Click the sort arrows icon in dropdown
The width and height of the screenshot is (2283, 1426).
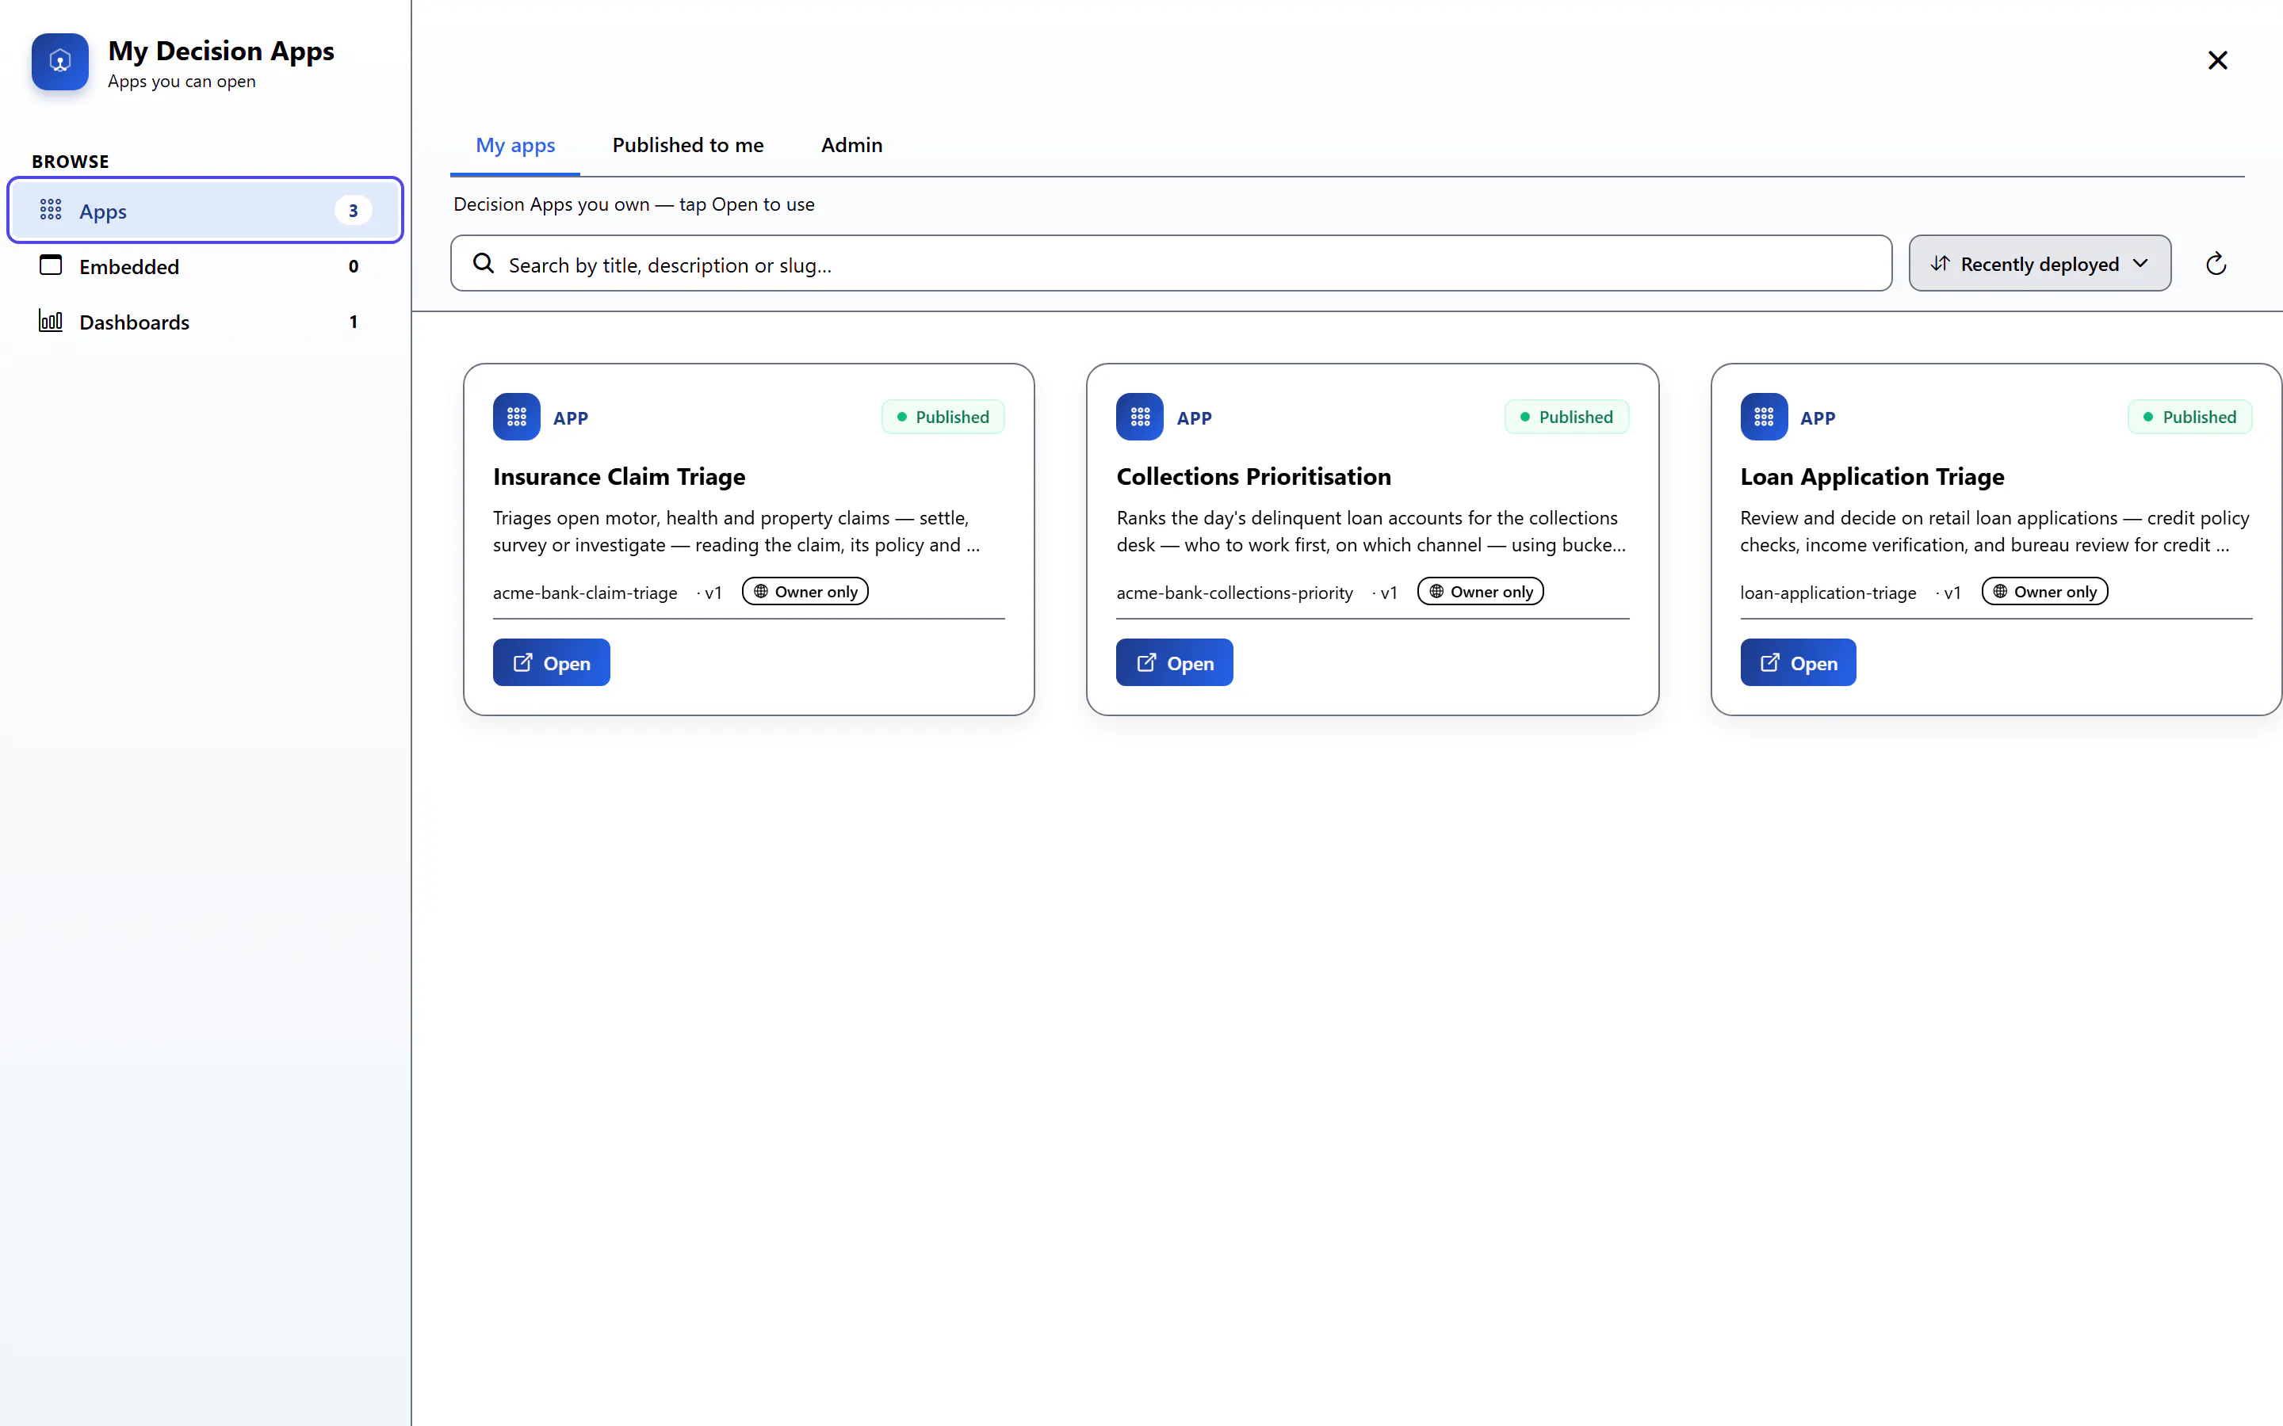[1940, 264]
